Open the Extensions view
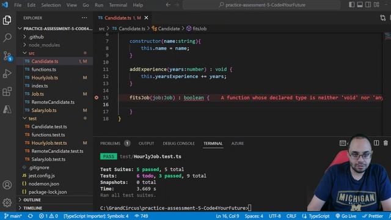The image size is (391, 220). point(7,92)
